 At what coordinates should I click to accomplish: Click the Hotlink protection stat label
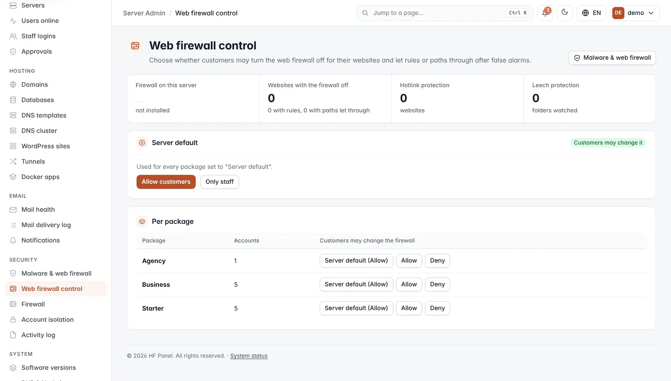click(x=425, y=85)
